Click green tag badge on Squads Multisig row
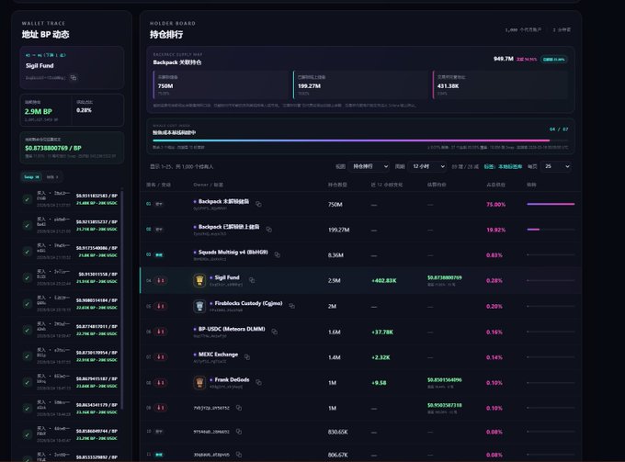Viewport: 625px width, 462px height. (159, 255)
